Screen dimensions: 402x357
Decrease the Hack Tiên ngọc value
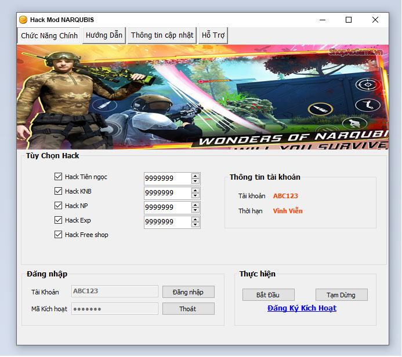click(195, 181)
